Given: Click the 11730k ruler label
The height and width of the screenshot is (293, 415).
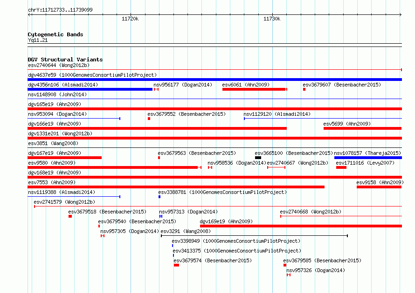Looking at the screenshot, I should click(272, 19).
